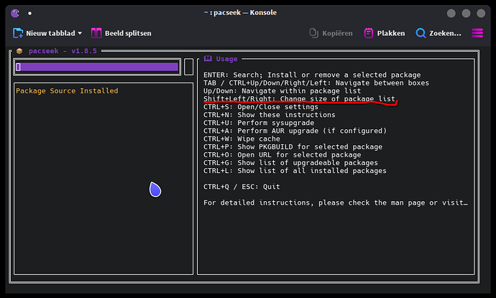Open the hamburger menu
The width and height of the screenshot is (496, 298).
[x=477, y=33]
